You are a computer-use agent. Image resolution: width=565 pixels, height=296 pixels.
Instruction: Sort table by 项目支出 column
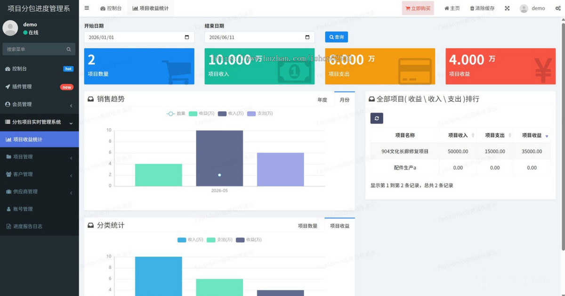[x=495, y=135]
